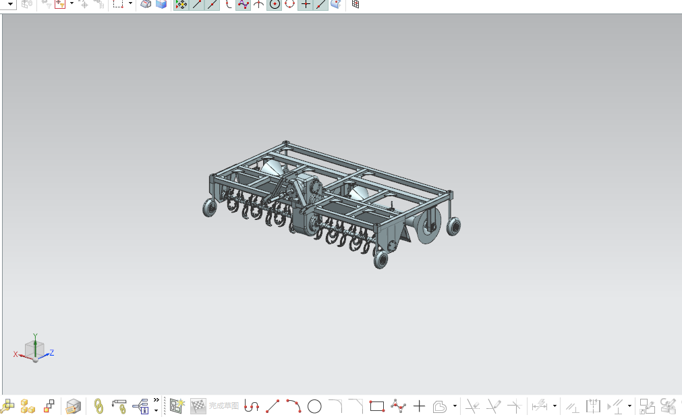682x417 pixels.
Task: Open dropdown beside Display Sketch Constraints
Action: click(x=629, y=406)
